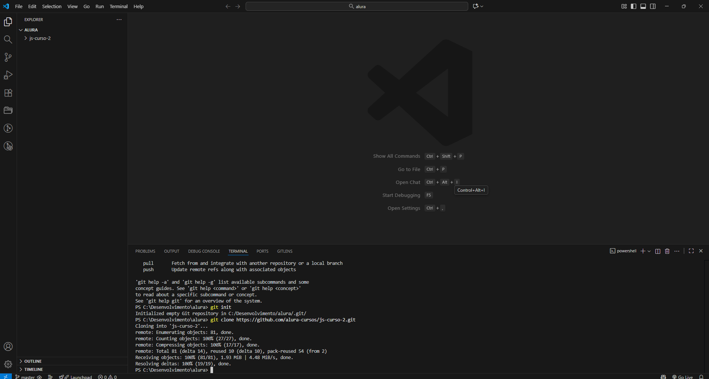Toggle the secondary side bar visibility
The height and width of the screenshot is (379, 709).
pyautogui.click(x=653, y=6)
